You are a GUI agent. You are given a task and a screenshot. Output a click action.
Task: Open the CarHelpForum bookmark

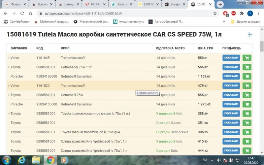(x=16, y=21)
